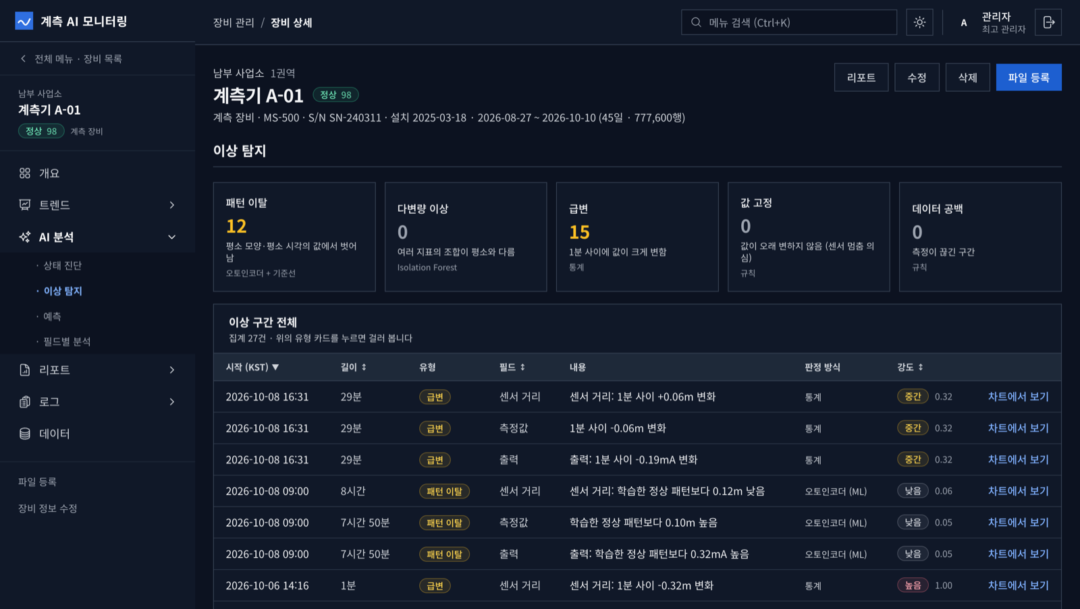Expand the 트렌드 menu chevron
This screenshot has height=609, width=1080.
(172, 205)
